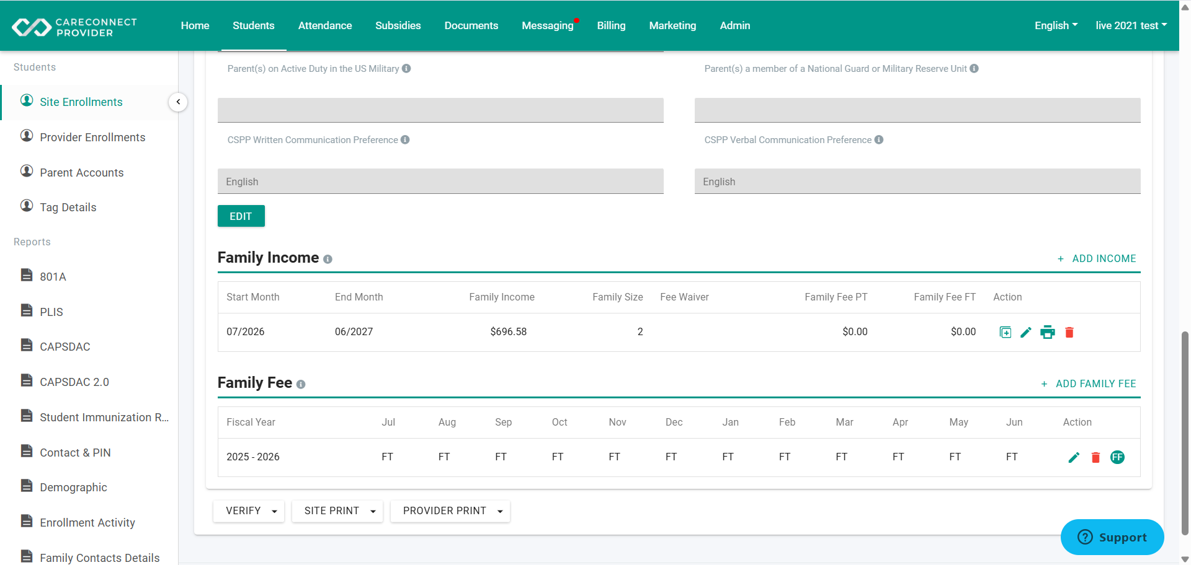Click the Family Fee PT column header

[836, 297]
